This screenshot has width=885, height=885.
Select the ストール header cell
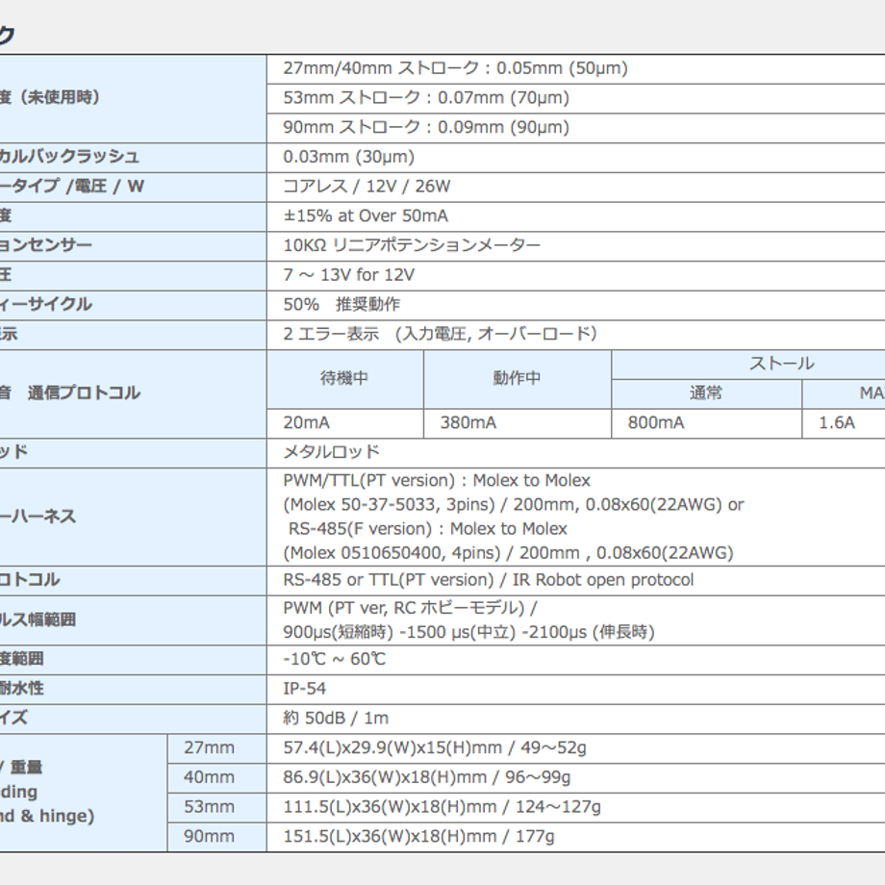tap(748, 364)
